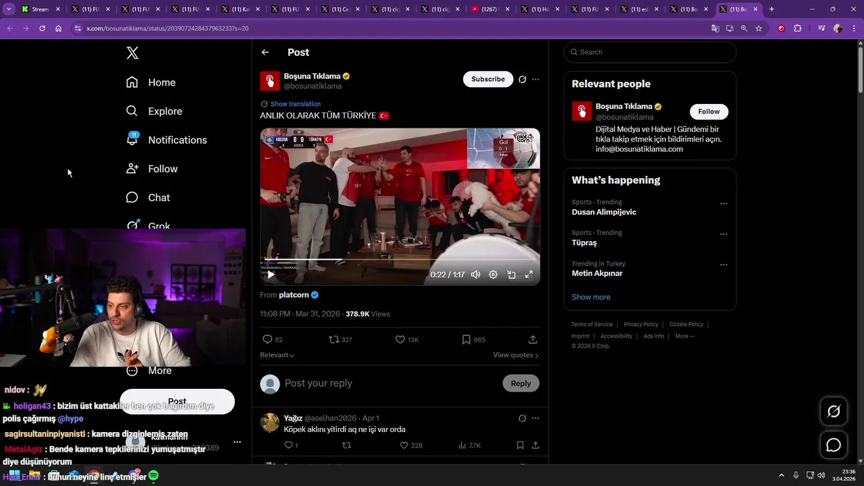The image size is (864, 486).
Task: Repost Yağız's comment
Action: coord(347,446)
